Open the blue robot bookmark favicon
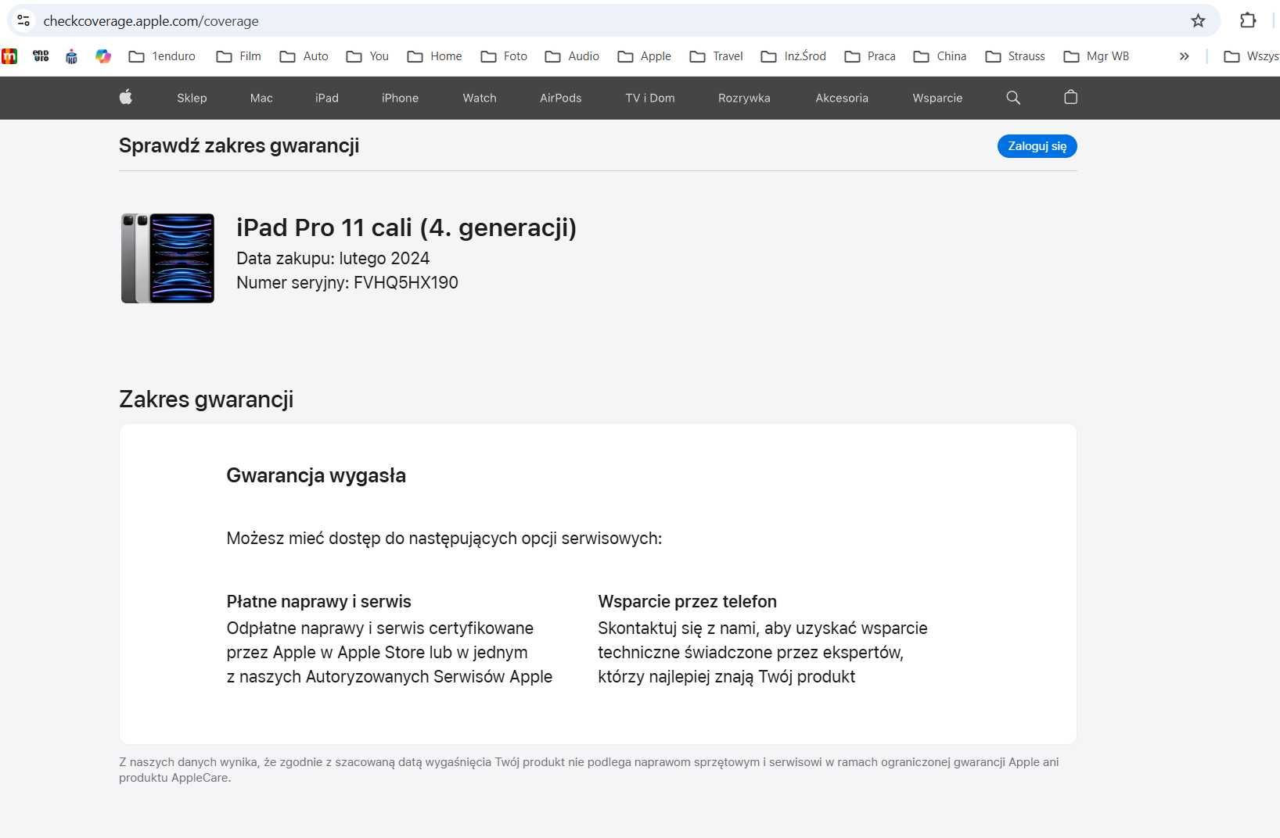The image size is (1280, 838). click(x=71, y=56)
